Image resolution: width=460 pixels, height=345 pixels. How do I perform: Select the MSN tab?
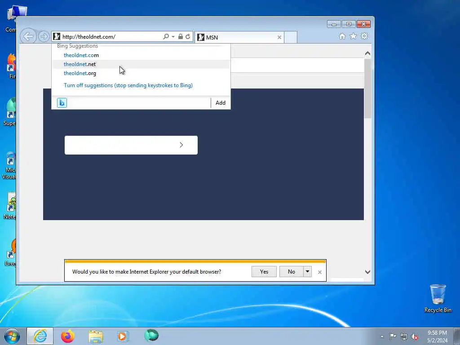pos(239,37)
